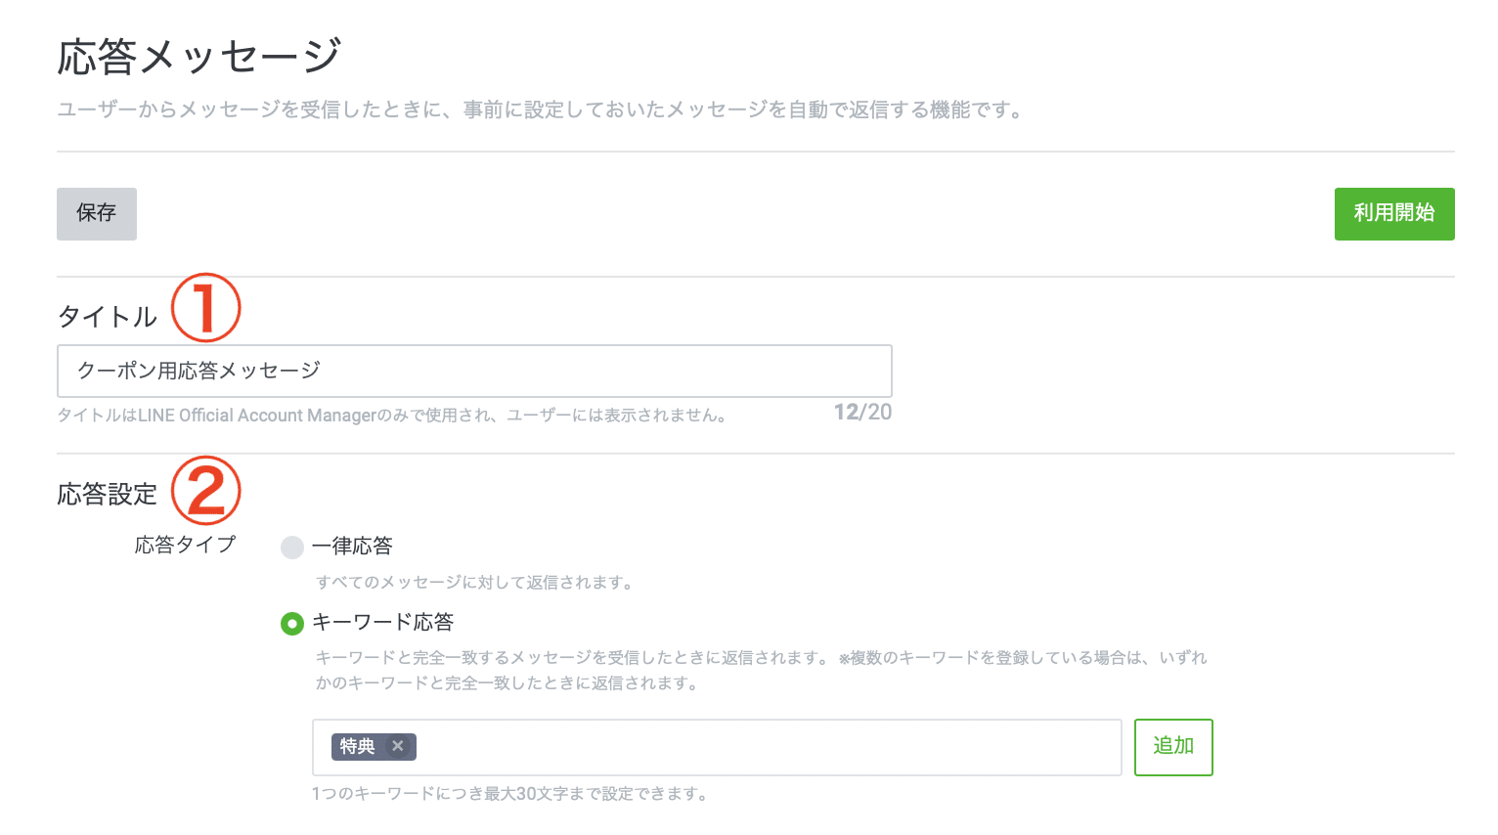Click the red circled number 2 marker
1498x835 pixels.
click(205, 491)
